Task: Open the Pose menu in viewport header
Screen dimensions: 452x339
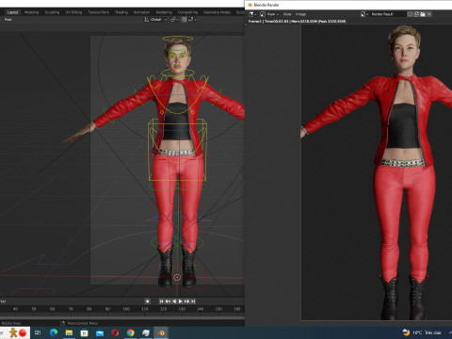Action: coord(8,20)
